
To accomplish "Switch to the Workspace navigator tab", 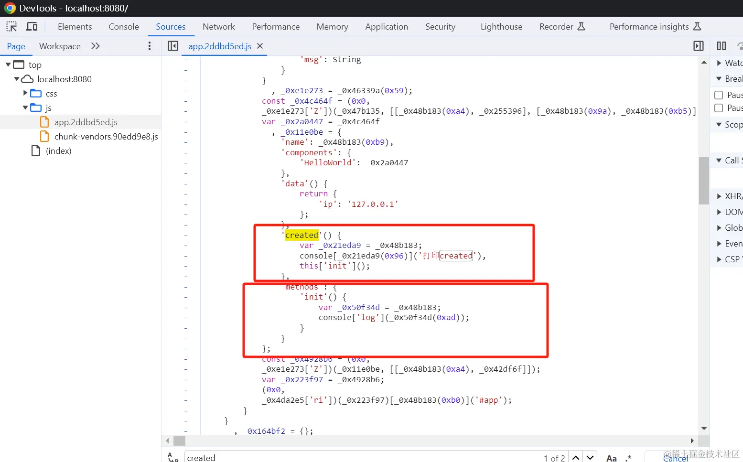I will click(60, 46).
